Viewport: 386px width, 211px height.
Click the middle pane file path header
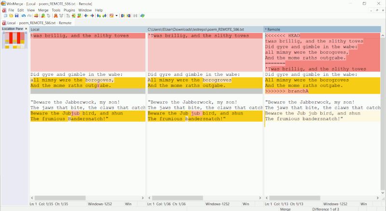tap(205, 29)
